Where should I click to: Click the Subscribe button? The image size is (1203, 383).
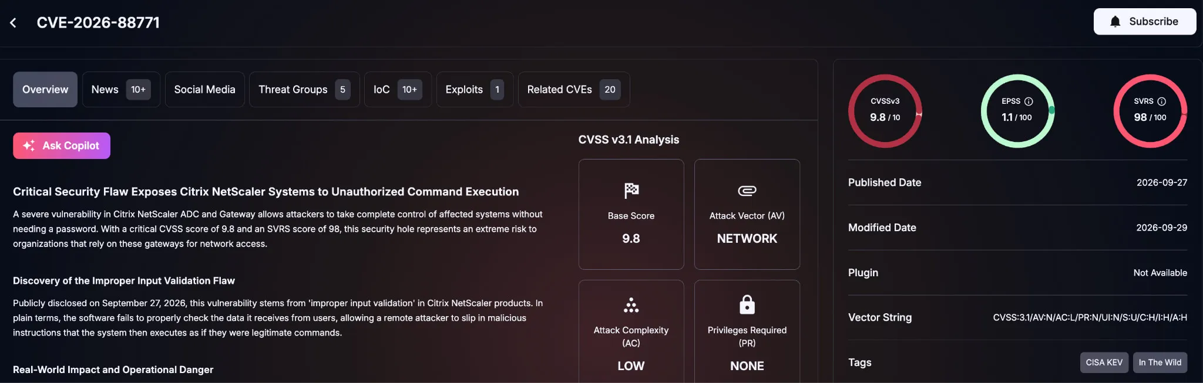tap(1144, 22)
